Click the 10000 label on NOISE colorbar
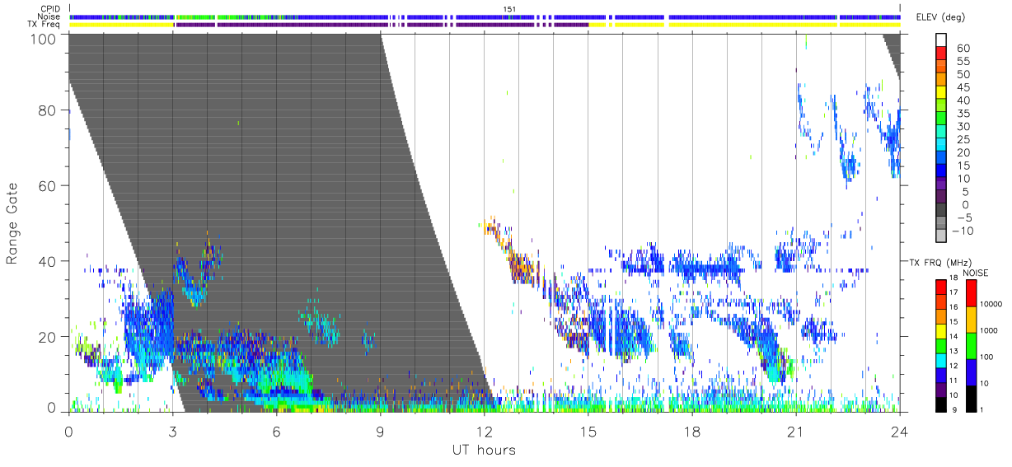This screenshot has height=467, width=1012. [x=991, y=304]
